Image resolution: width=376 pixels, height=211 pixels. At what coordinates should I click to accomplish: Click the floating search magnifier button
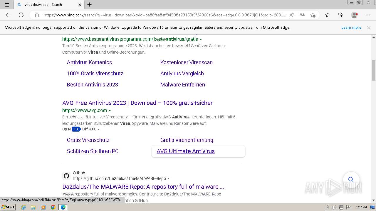[351, 180]
